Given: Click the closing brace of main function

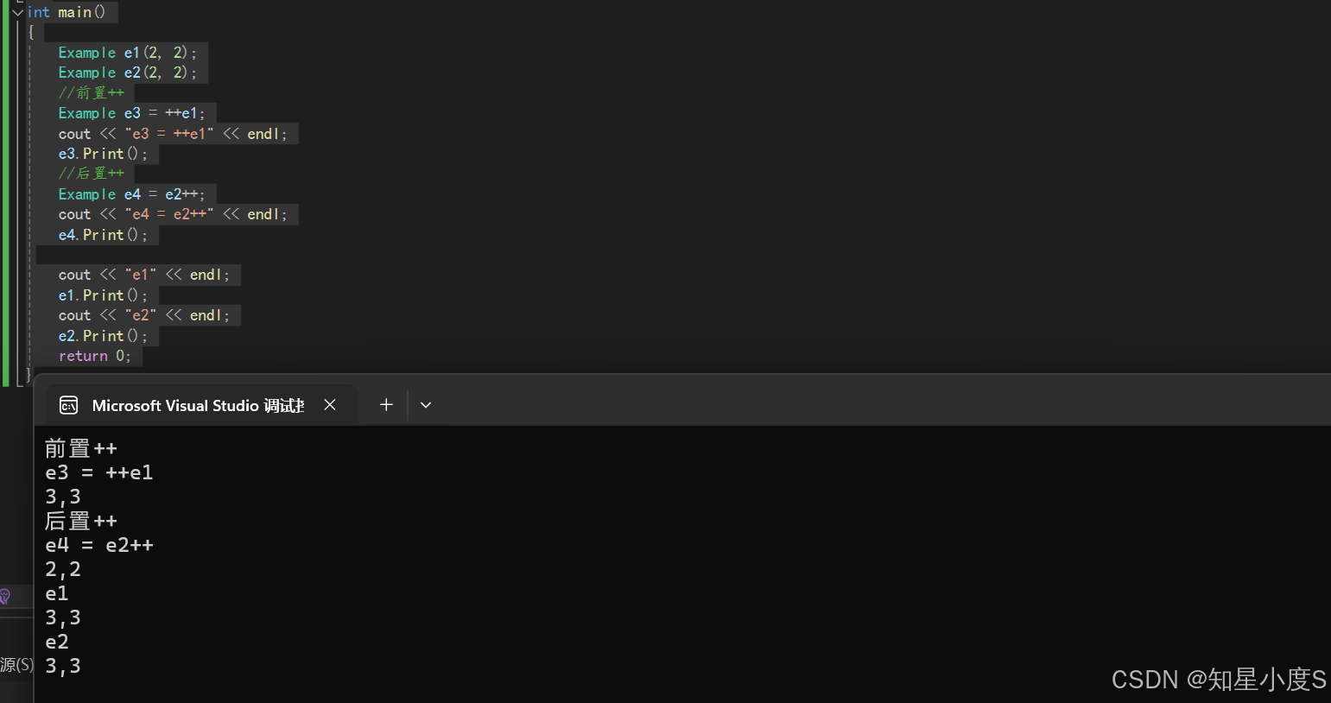Looking at the screenshot, I should 29,375.
